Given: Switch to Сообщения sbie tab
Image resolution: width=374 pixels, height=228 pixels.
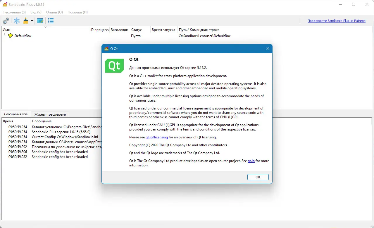Looking at the screenshot, I should coord(16,114).
